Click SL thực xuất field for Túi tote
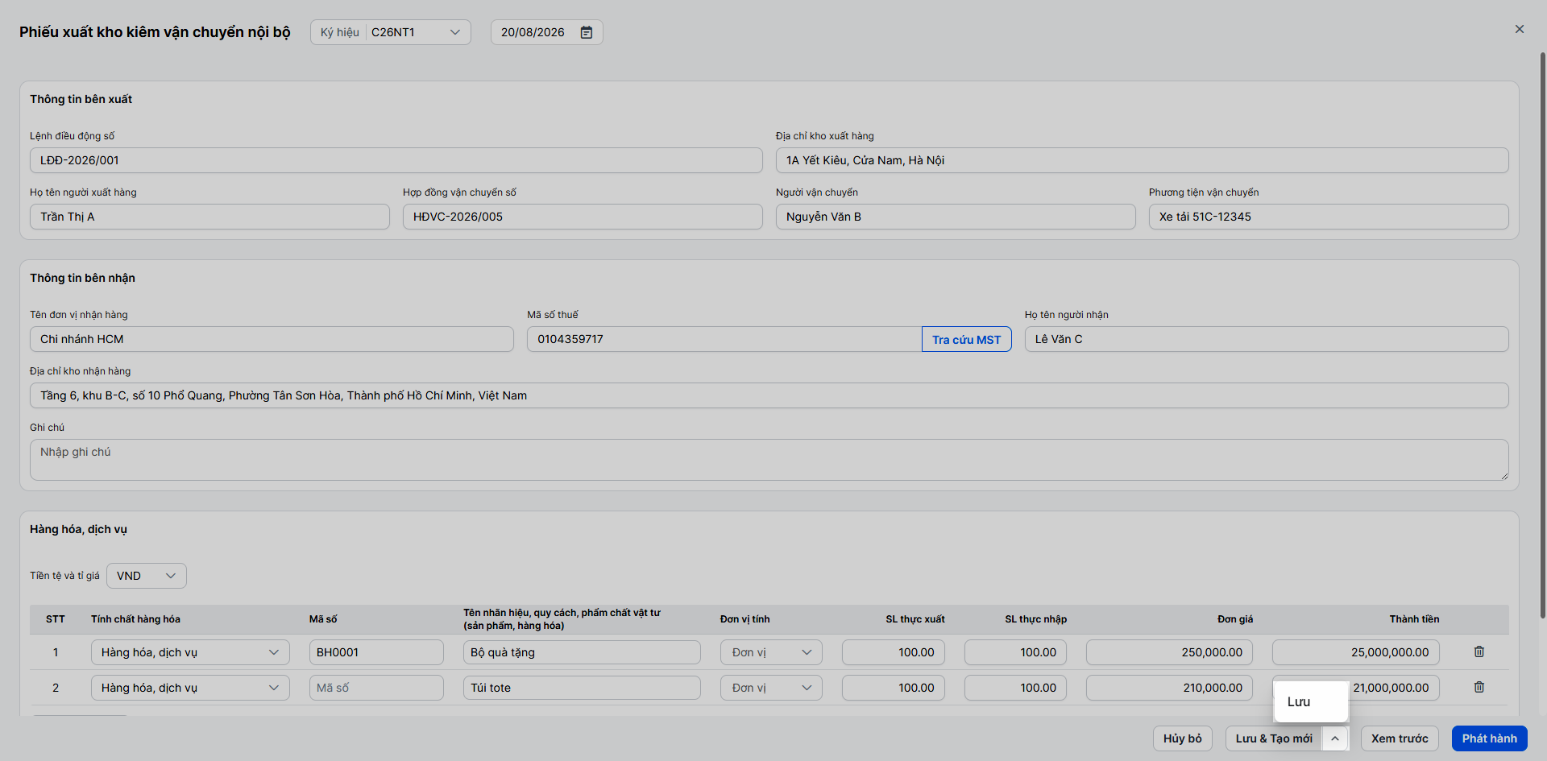The width and height of the screenshot is (1547, 761). pyautogui.click(x=894, y=688)
